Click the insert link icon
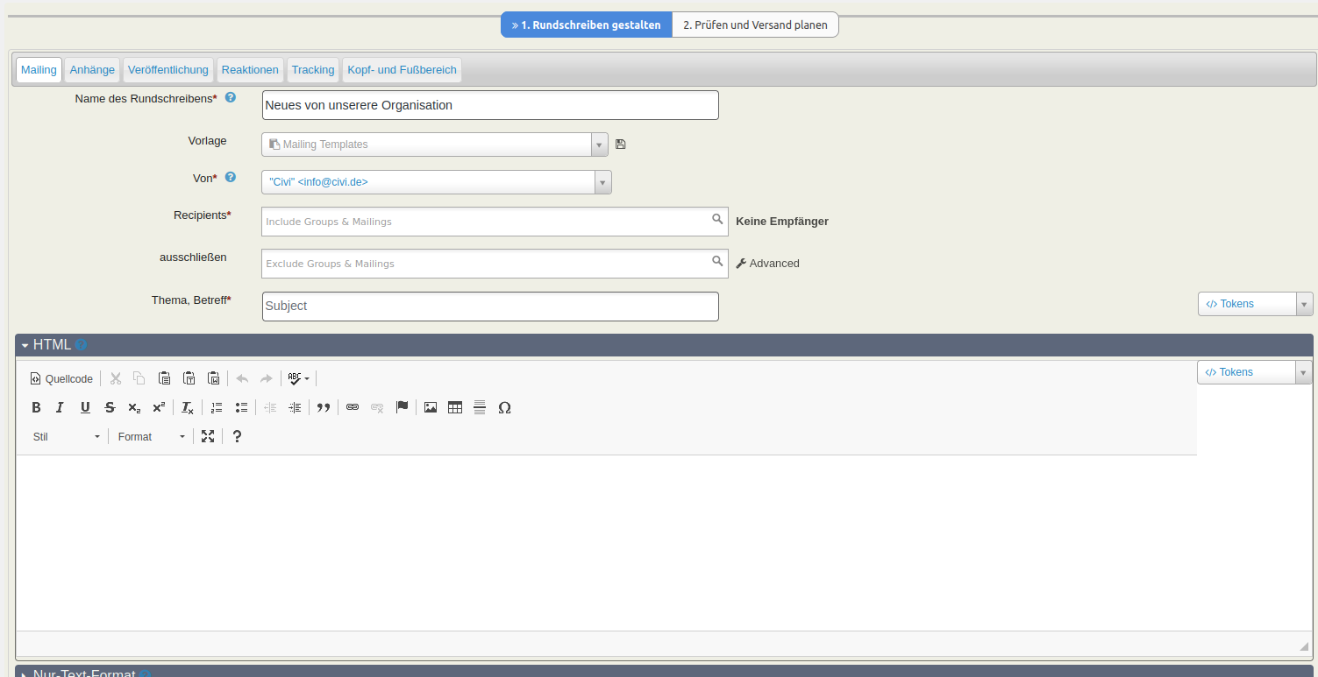 353,407
